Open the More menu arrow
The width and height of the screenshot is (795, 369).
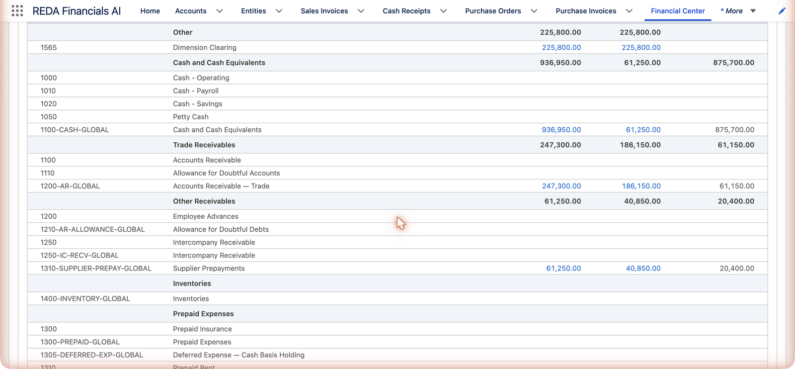point(753,11)
